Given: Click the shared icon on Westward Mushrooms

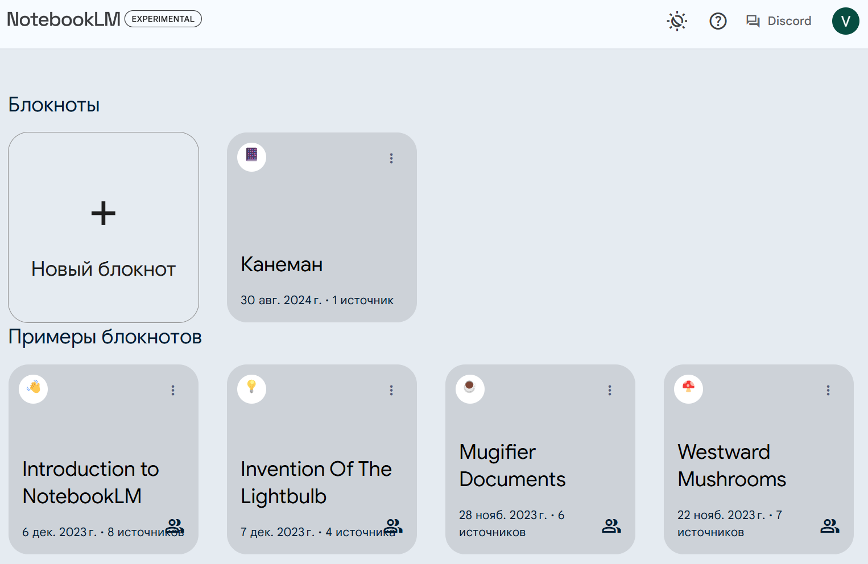Looking at the screenshot, I should [830, 526].
